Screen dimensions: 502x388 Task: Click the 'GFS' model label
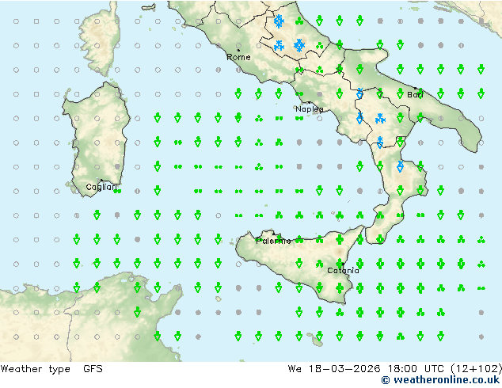(93, 369)
